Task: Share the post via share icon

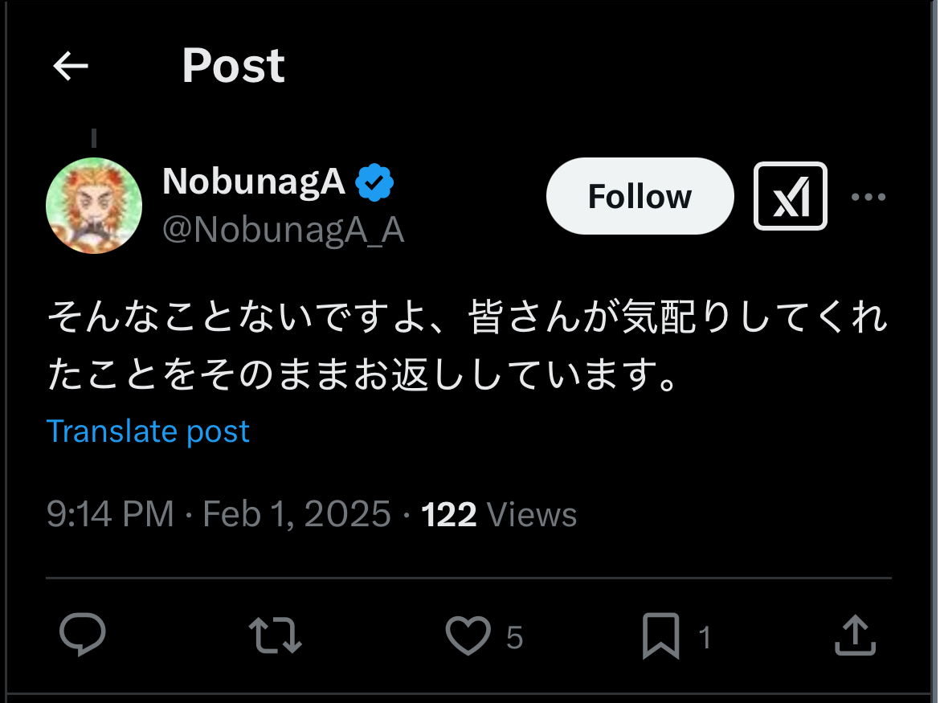Action: pyautogui.click(x=854, y=636)
